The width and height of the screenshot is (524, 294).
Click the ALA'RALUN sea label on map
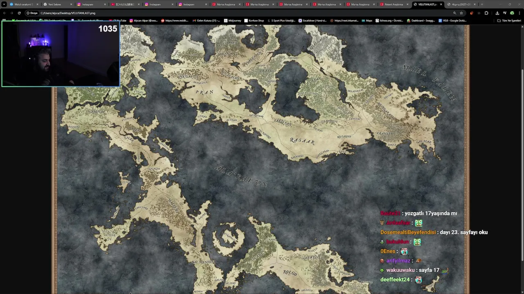tap(241, 177)
